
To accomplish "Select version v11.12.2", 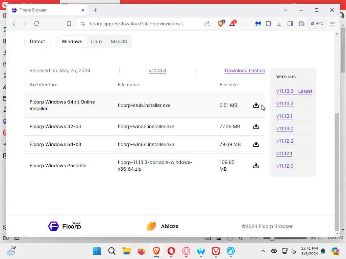I will (285, 141).
